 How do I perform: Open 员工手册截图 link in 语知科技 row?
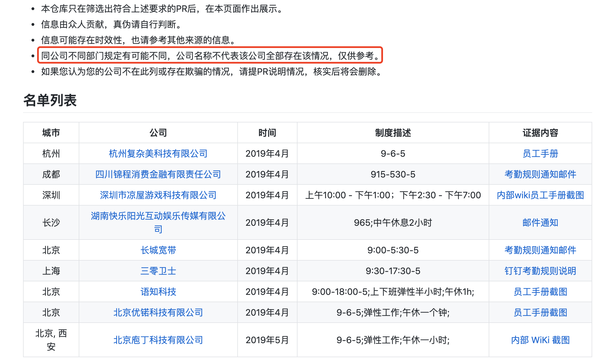[x=540, y=292]
